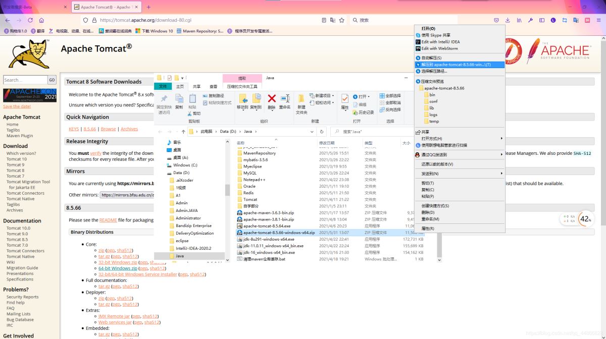Open the New Item (新建项目) dropdown

pos(321,96)
